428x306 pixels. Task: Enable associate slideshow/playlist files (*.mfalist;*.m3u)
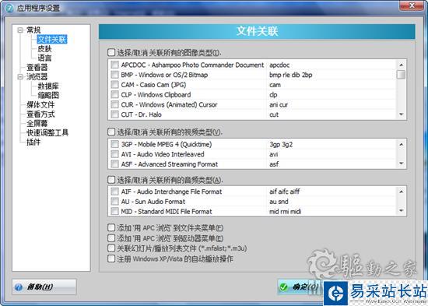[x=111, y=248]
